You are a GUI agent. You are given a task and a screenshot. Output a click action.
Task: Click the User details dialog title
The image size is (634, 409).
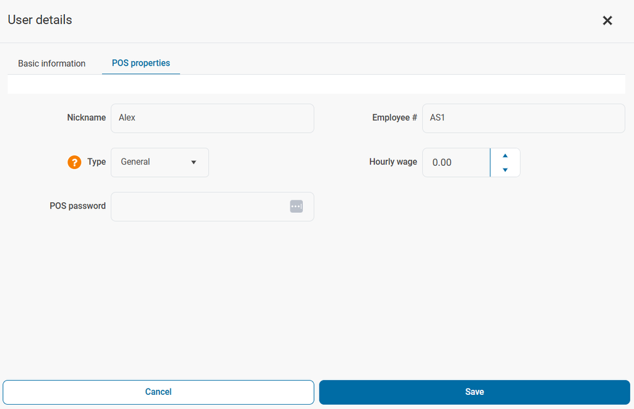tap(40, 20)
